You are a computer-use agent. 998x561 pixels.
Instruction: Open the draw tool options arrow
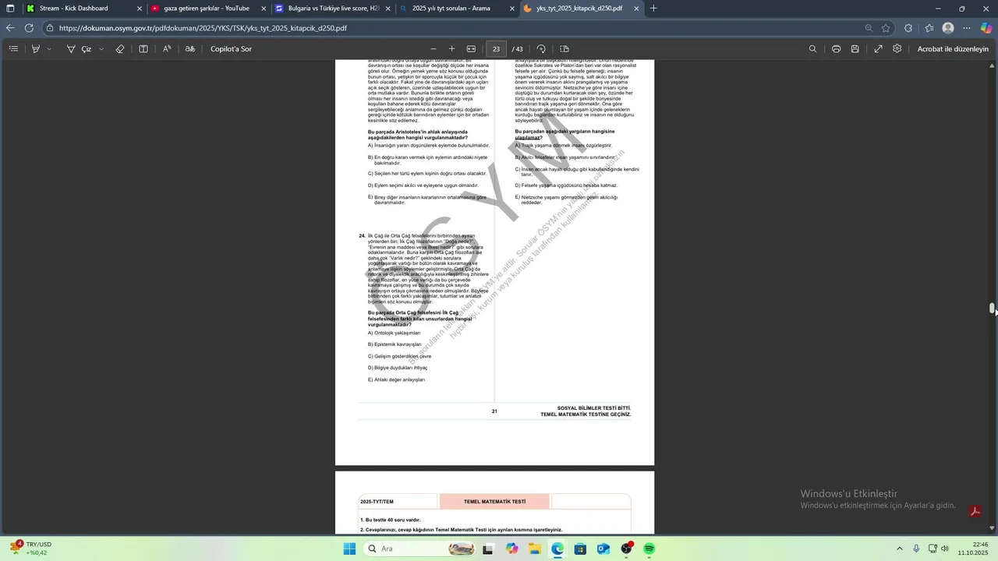100,49
